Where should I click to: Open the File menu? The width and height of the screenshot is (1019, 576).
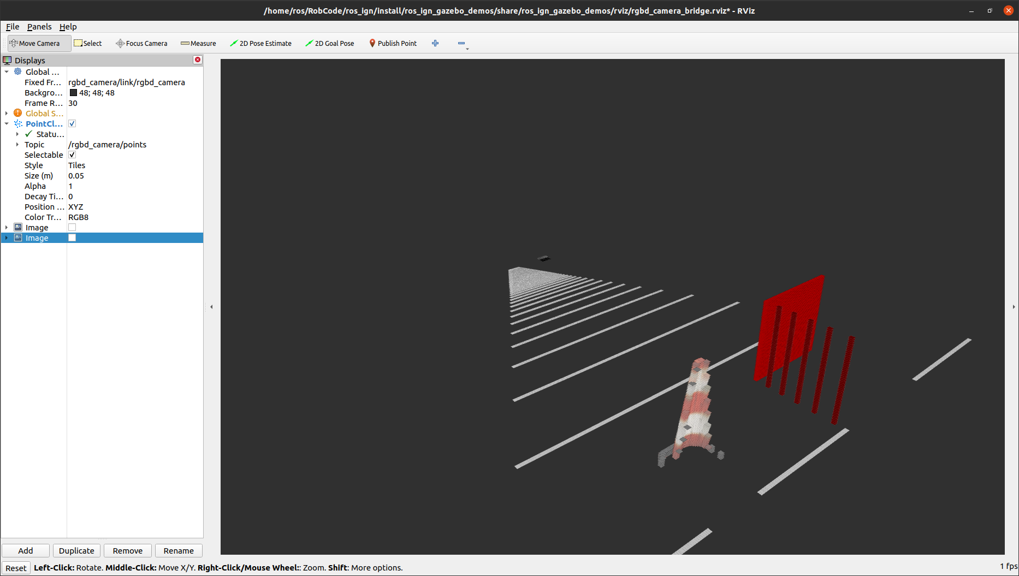12,26
